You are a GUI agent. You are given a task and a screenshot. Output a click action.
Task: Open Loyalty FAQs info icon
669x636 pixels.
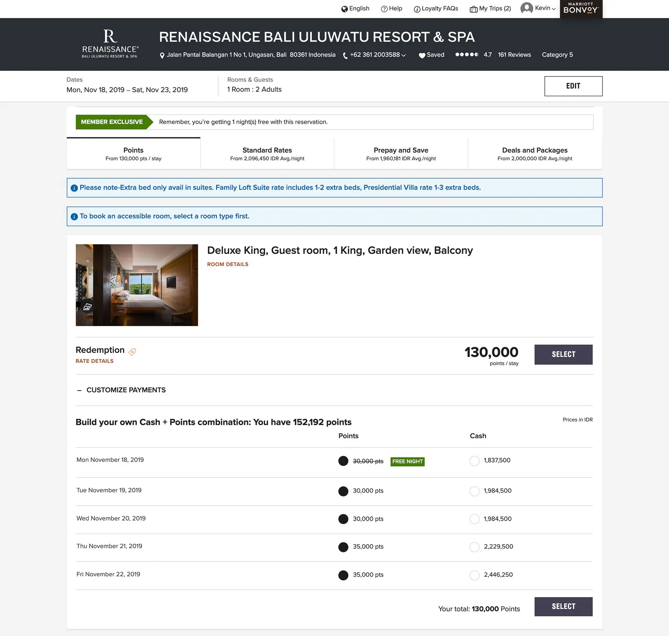[417, 9]
